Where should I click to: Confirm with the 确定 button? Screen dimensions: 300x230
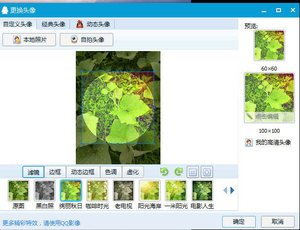[239, 222]
